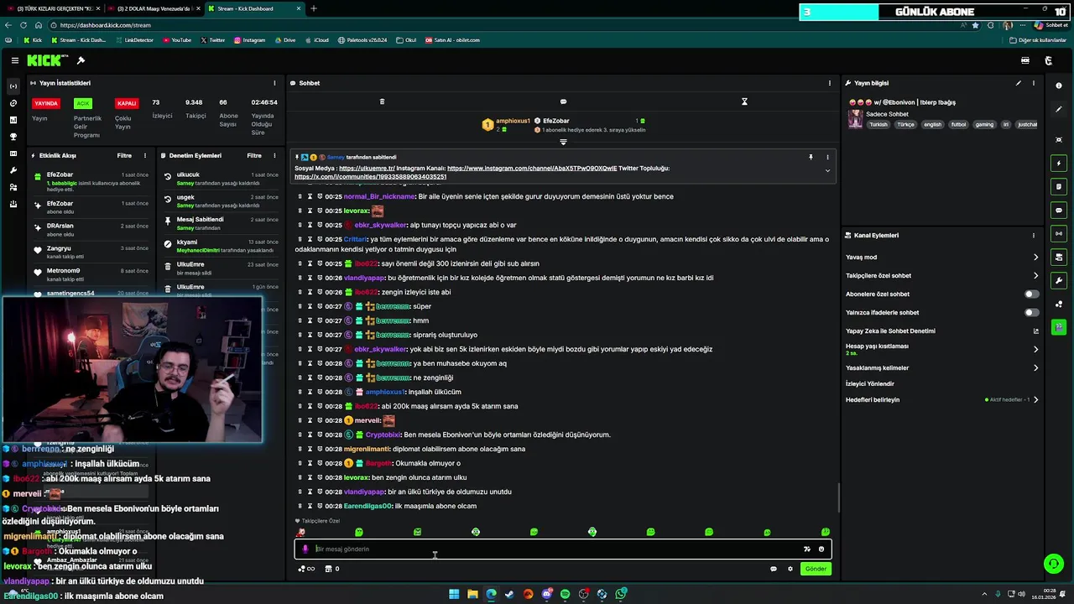The height and width of the screenshot is (604, 1074).
Task: Open Filtre in Etkinlik Akışı panel
Action: pyautogui.click(x=124, y=155)
